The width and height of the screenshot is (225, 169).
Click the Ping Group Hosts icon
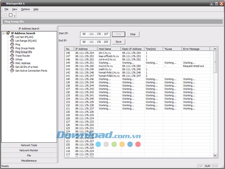coord(12,48)
